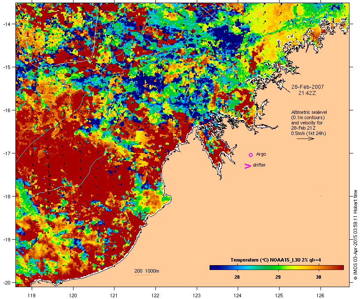Click latitude label -16
Screen dimensions: 361x299
6,110
